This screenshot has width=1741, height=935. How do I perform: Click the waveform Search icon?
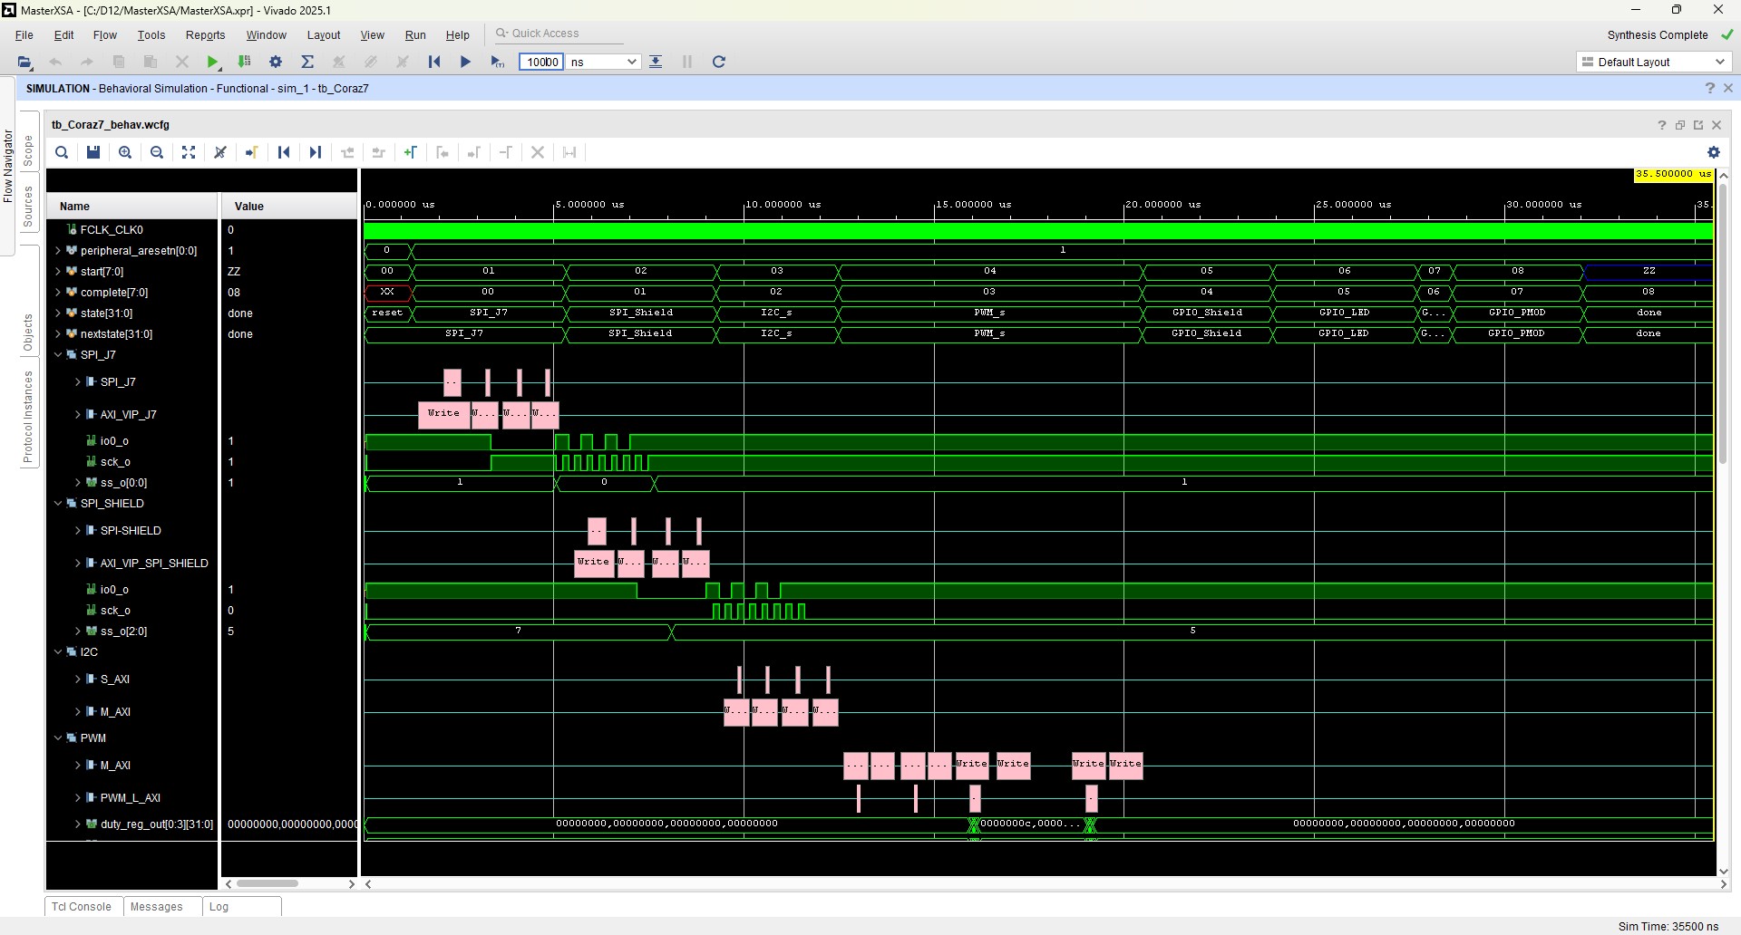tap(62, 152)
